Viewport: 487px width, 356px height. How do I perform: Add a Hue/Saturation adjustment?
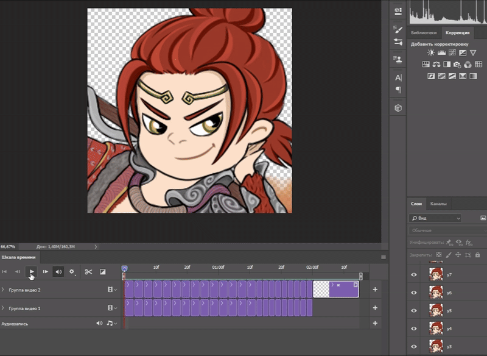(x=426, y=65)
